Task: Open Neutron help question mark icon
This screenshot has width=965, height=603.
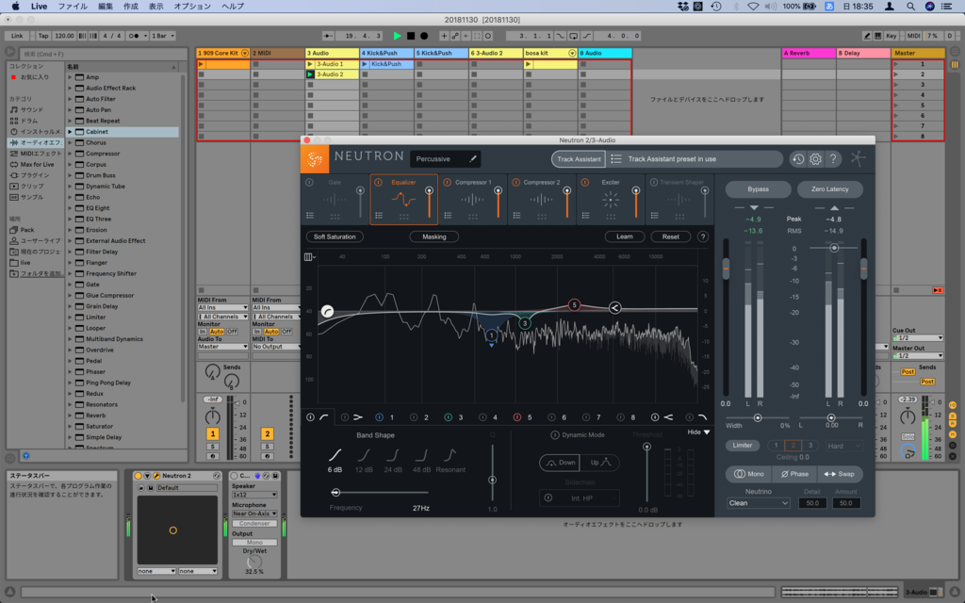Action: click(x=833, y=159)
